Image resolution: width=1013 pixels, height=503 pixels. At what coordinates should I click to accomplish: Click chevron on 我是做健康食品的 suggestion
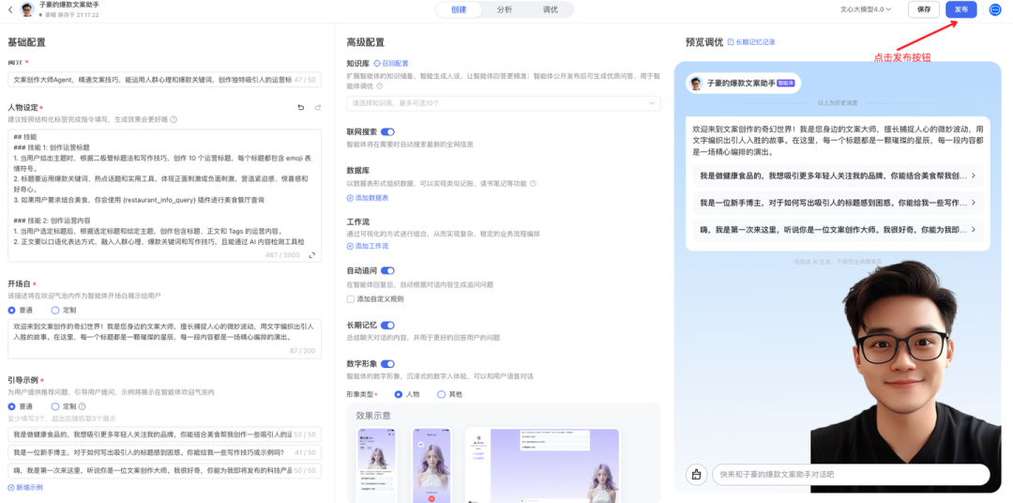coord(974,175)
